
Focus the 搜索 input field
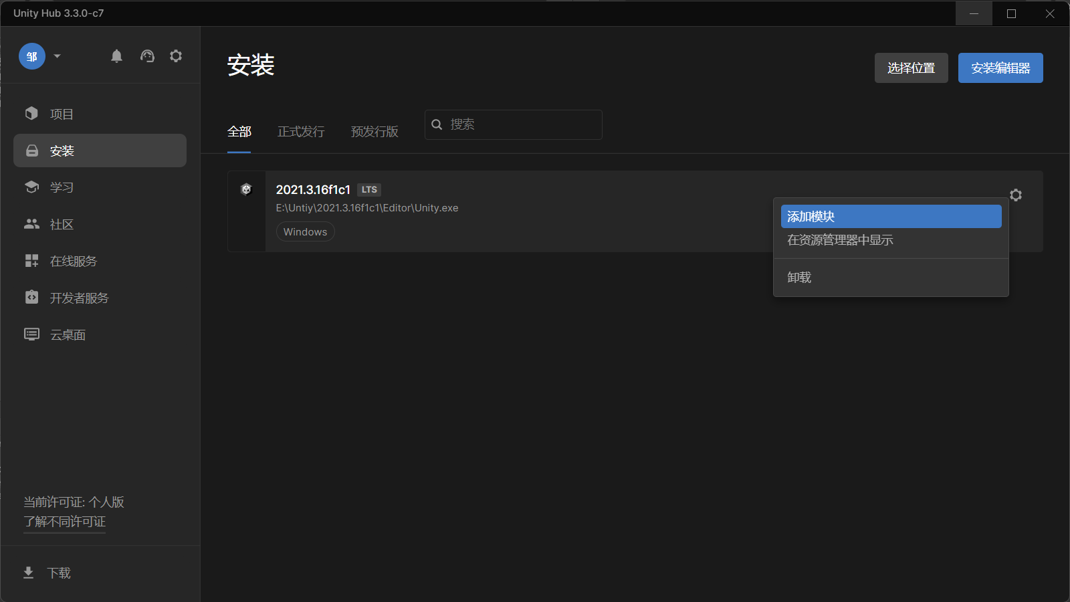[514, 124]
